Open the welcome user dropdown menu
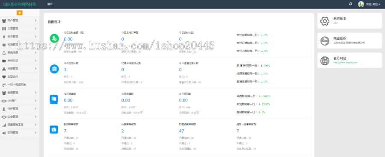 [373, 4]
